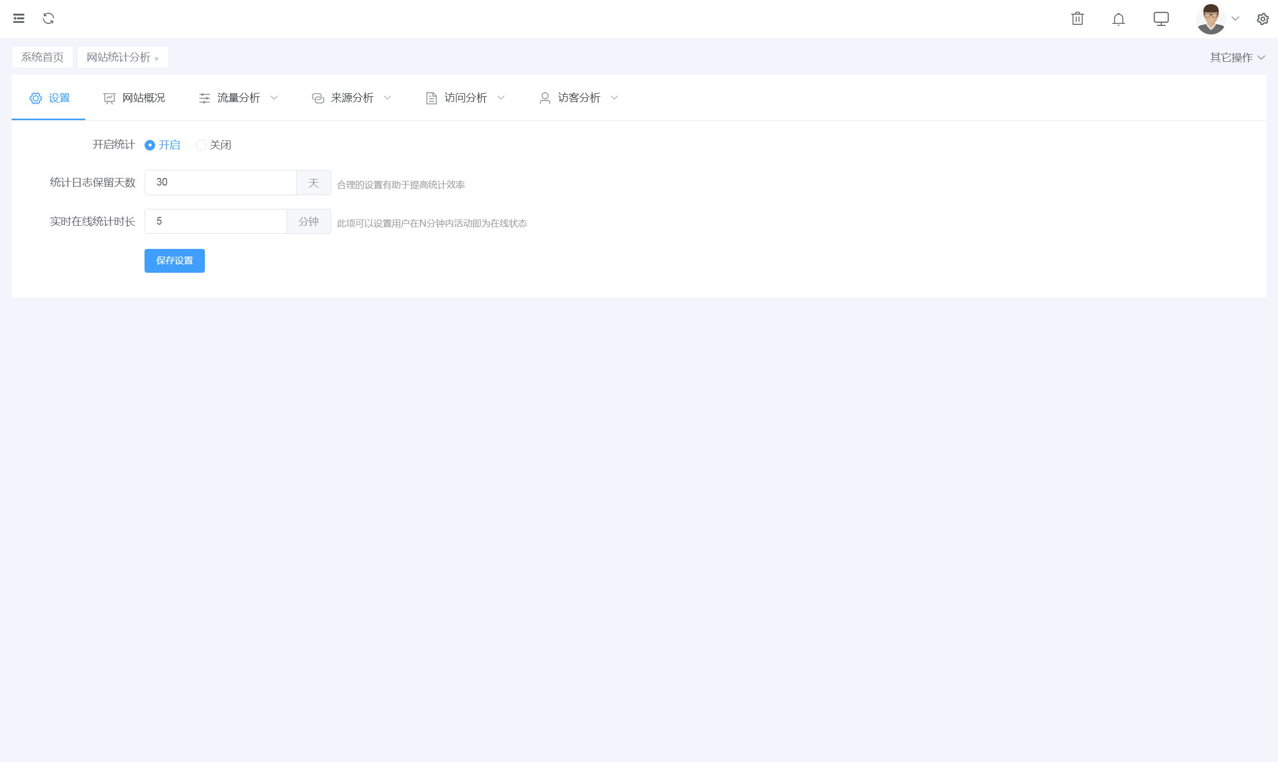This screenshot has height=762, width=1278.
Task: Expand the 来源分析 dropdown
Action: (352, 97)
